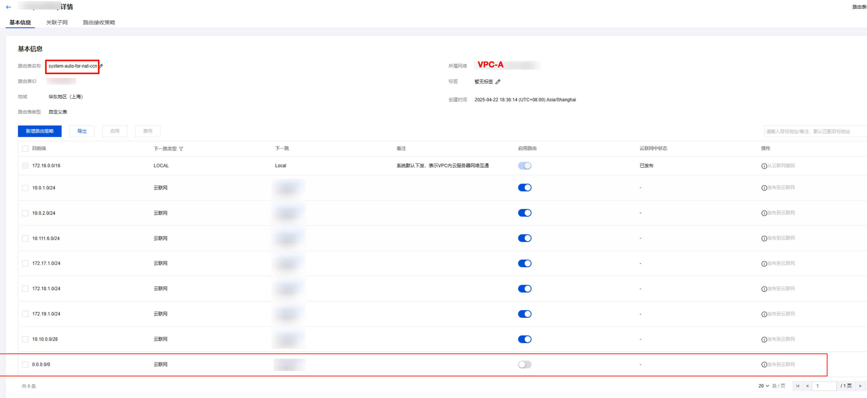Click info icon in 172.16.0.0/16 row
Image resolution: width=867 pixels, height=398 pixels.
tap(764, 166)
